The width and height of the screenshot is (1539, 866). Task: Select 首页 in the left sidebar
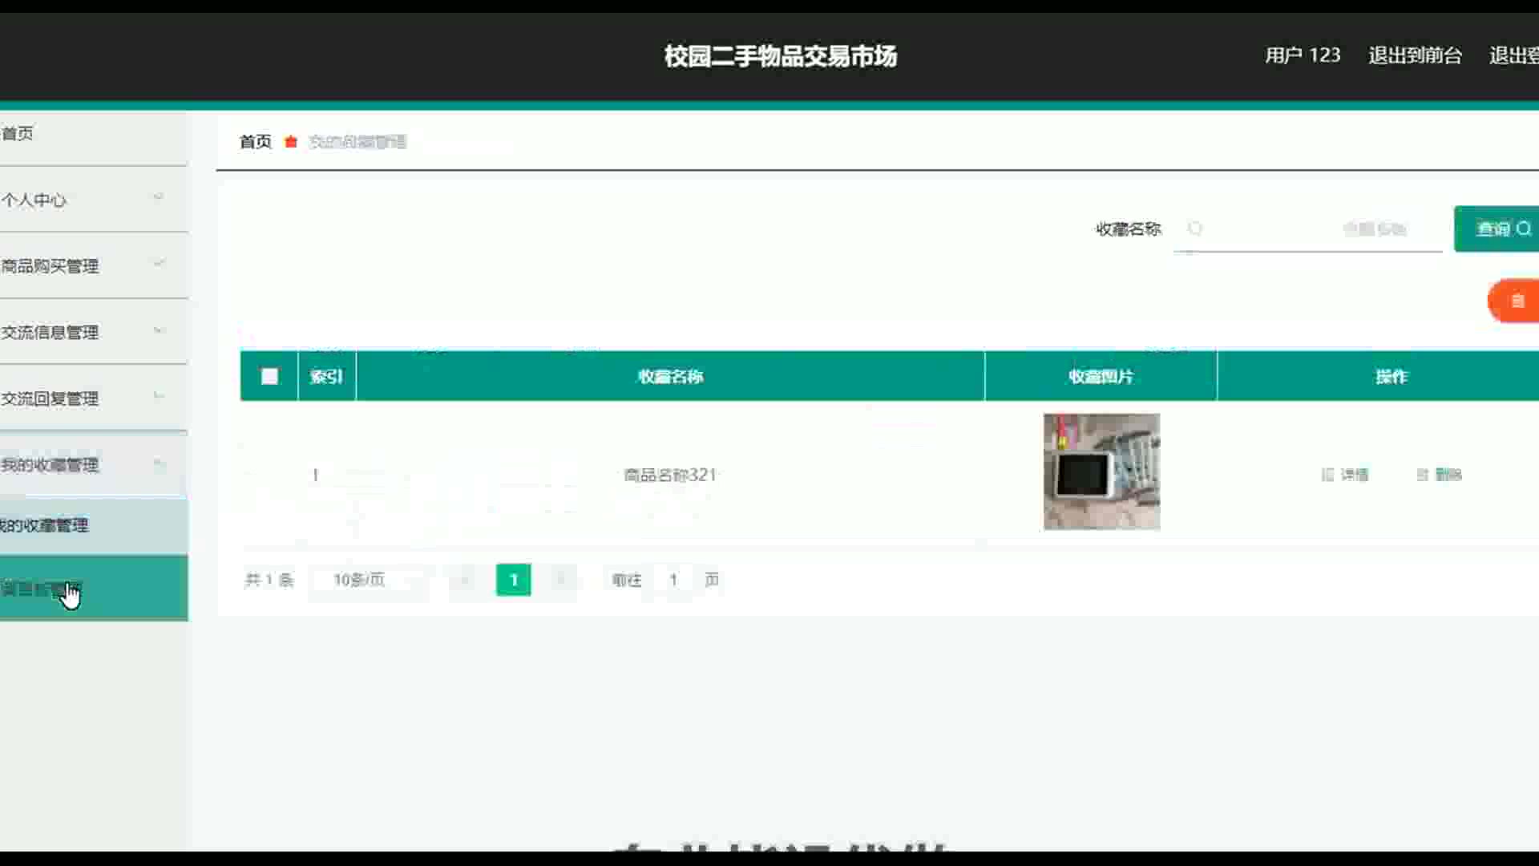(x=18, y=133)
